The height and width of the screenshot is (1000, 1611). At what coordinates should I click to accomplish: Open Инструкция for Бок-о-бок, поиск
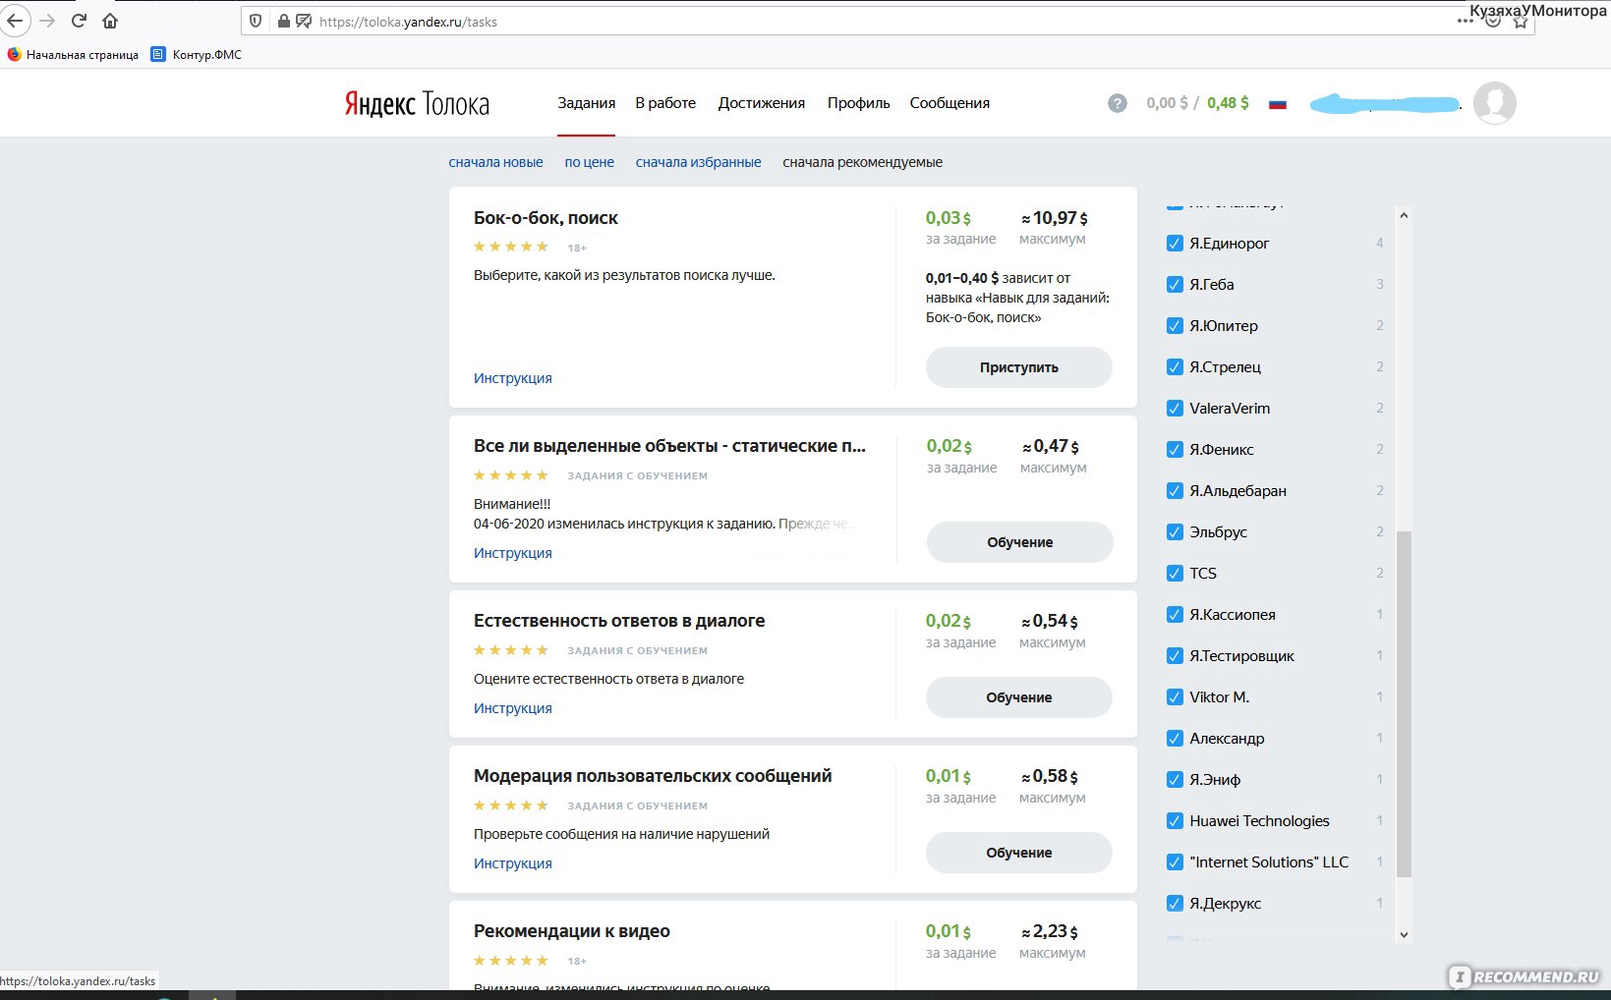tap(513, 378)
